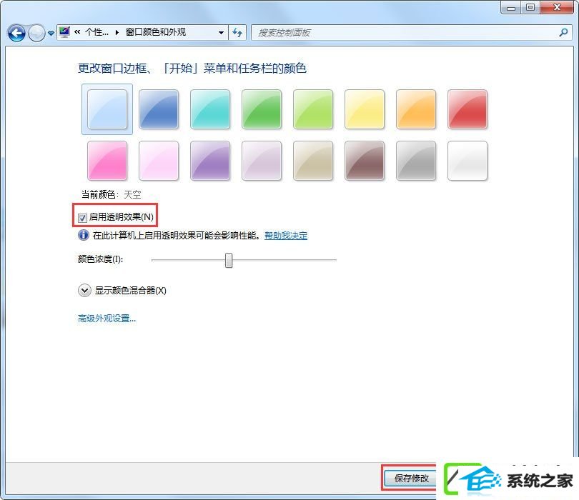Pick the green Leaf color swatch
This screenshot has width=579, height=500.
point(262,109)
